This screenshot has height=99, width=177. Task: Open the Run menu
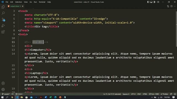(x=35, y=2)
